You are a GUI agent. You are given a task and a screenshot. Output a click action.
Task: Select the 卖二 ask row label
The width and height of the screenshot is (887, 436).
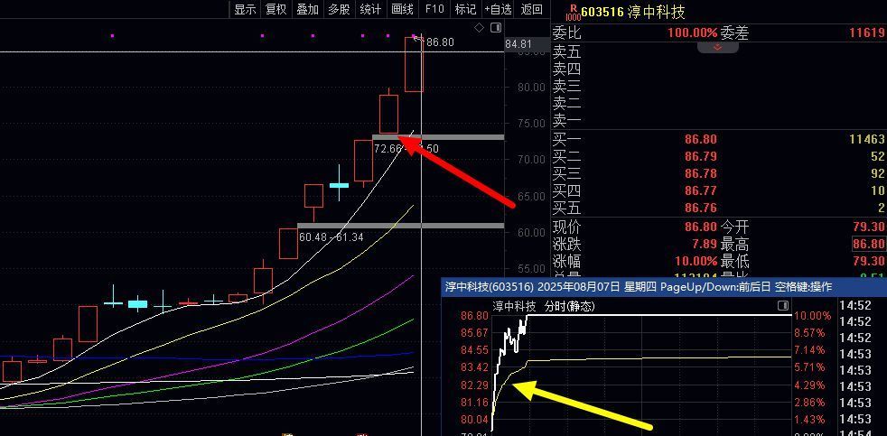point(567,104)
